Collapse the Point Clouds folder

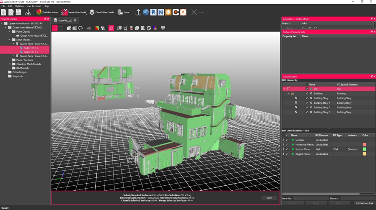pos(10,32)
